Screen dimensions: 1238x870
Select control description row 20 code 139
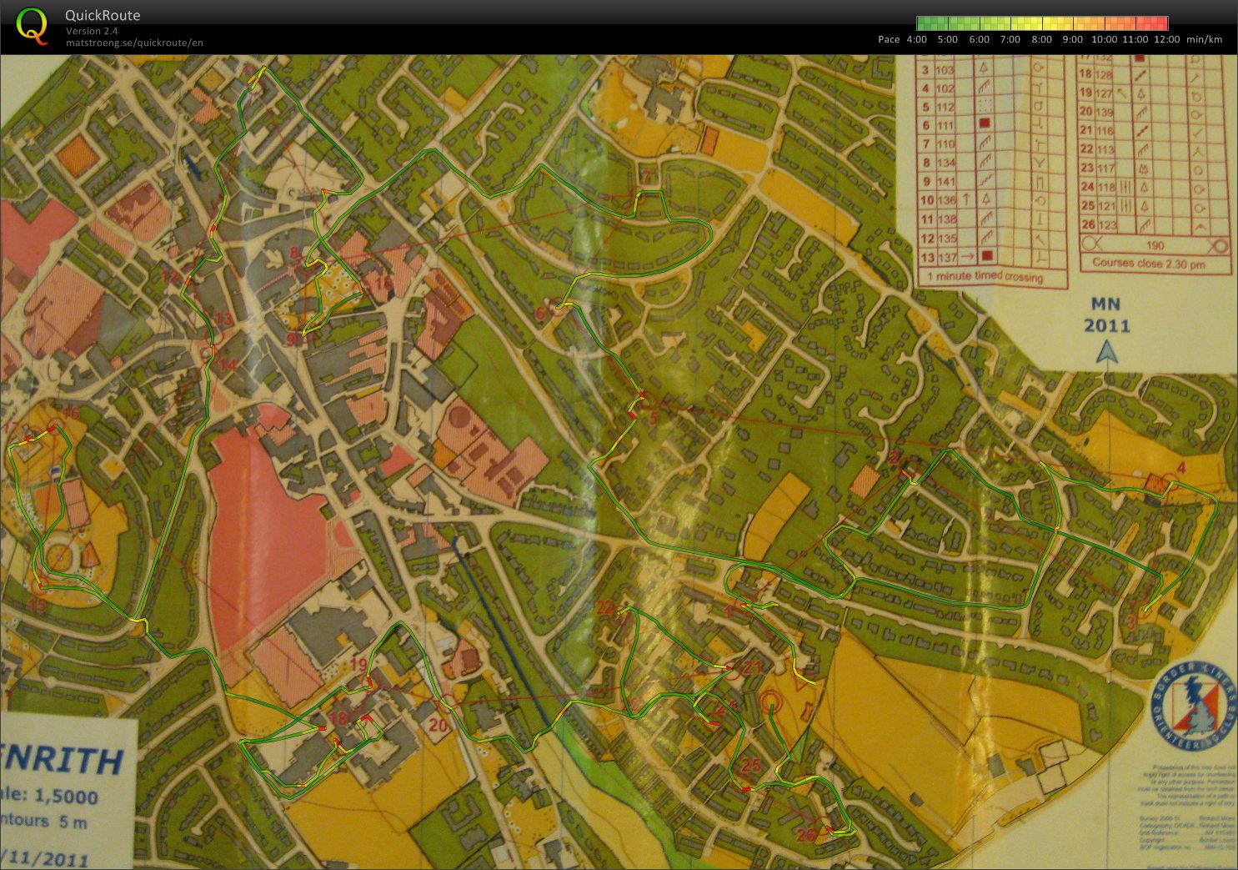(x=1151, y=112)
